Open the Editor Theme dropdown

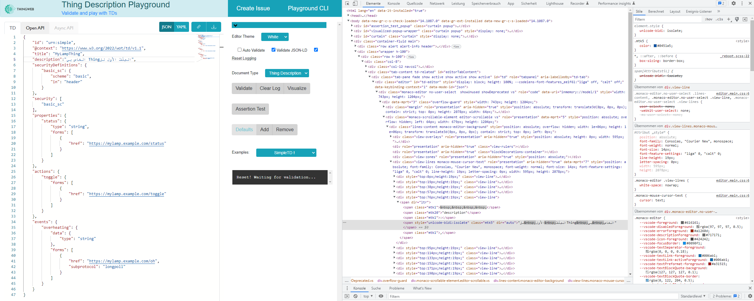coord(275,37)
